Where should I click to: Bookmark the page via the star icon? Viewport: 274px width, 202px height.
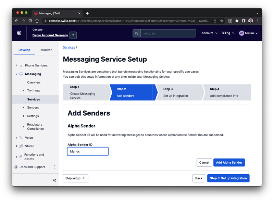tap(222, 21)
